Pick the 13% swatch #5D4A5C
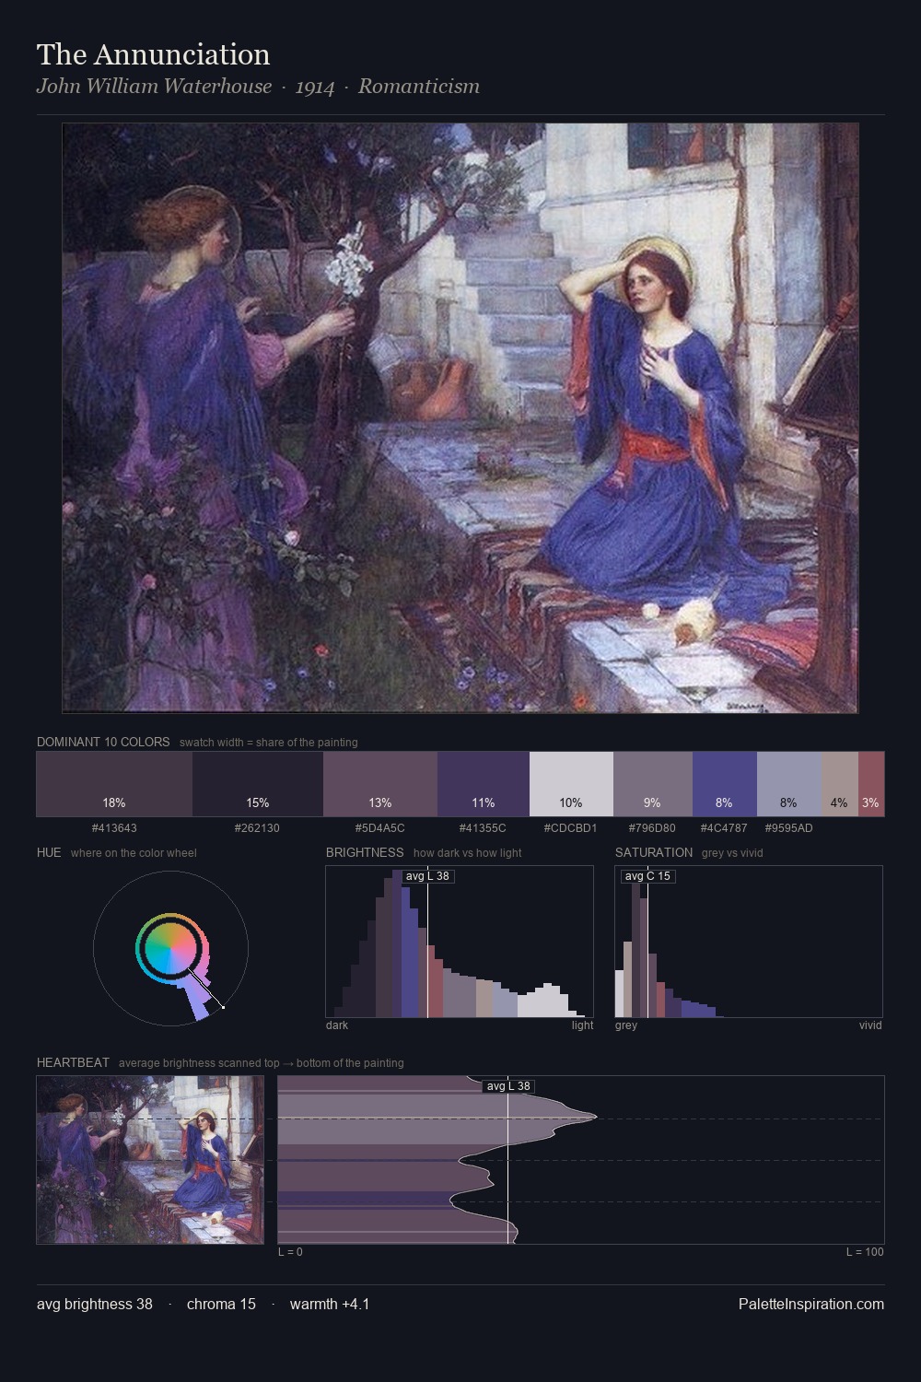Screen dimensions: 921x1382 coord(380,784)
